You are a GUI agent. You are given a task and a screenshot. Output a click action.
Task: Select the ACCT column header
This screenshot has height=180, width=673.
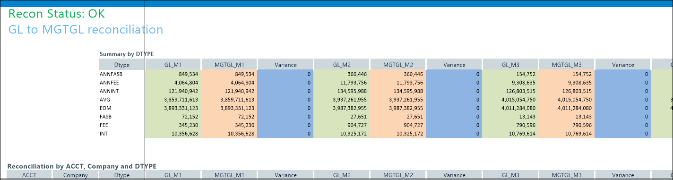pos(29,175)
